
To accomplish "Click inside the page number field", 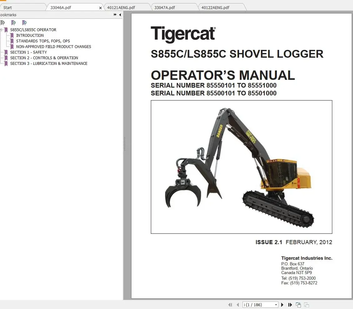I will click(256, 305).
